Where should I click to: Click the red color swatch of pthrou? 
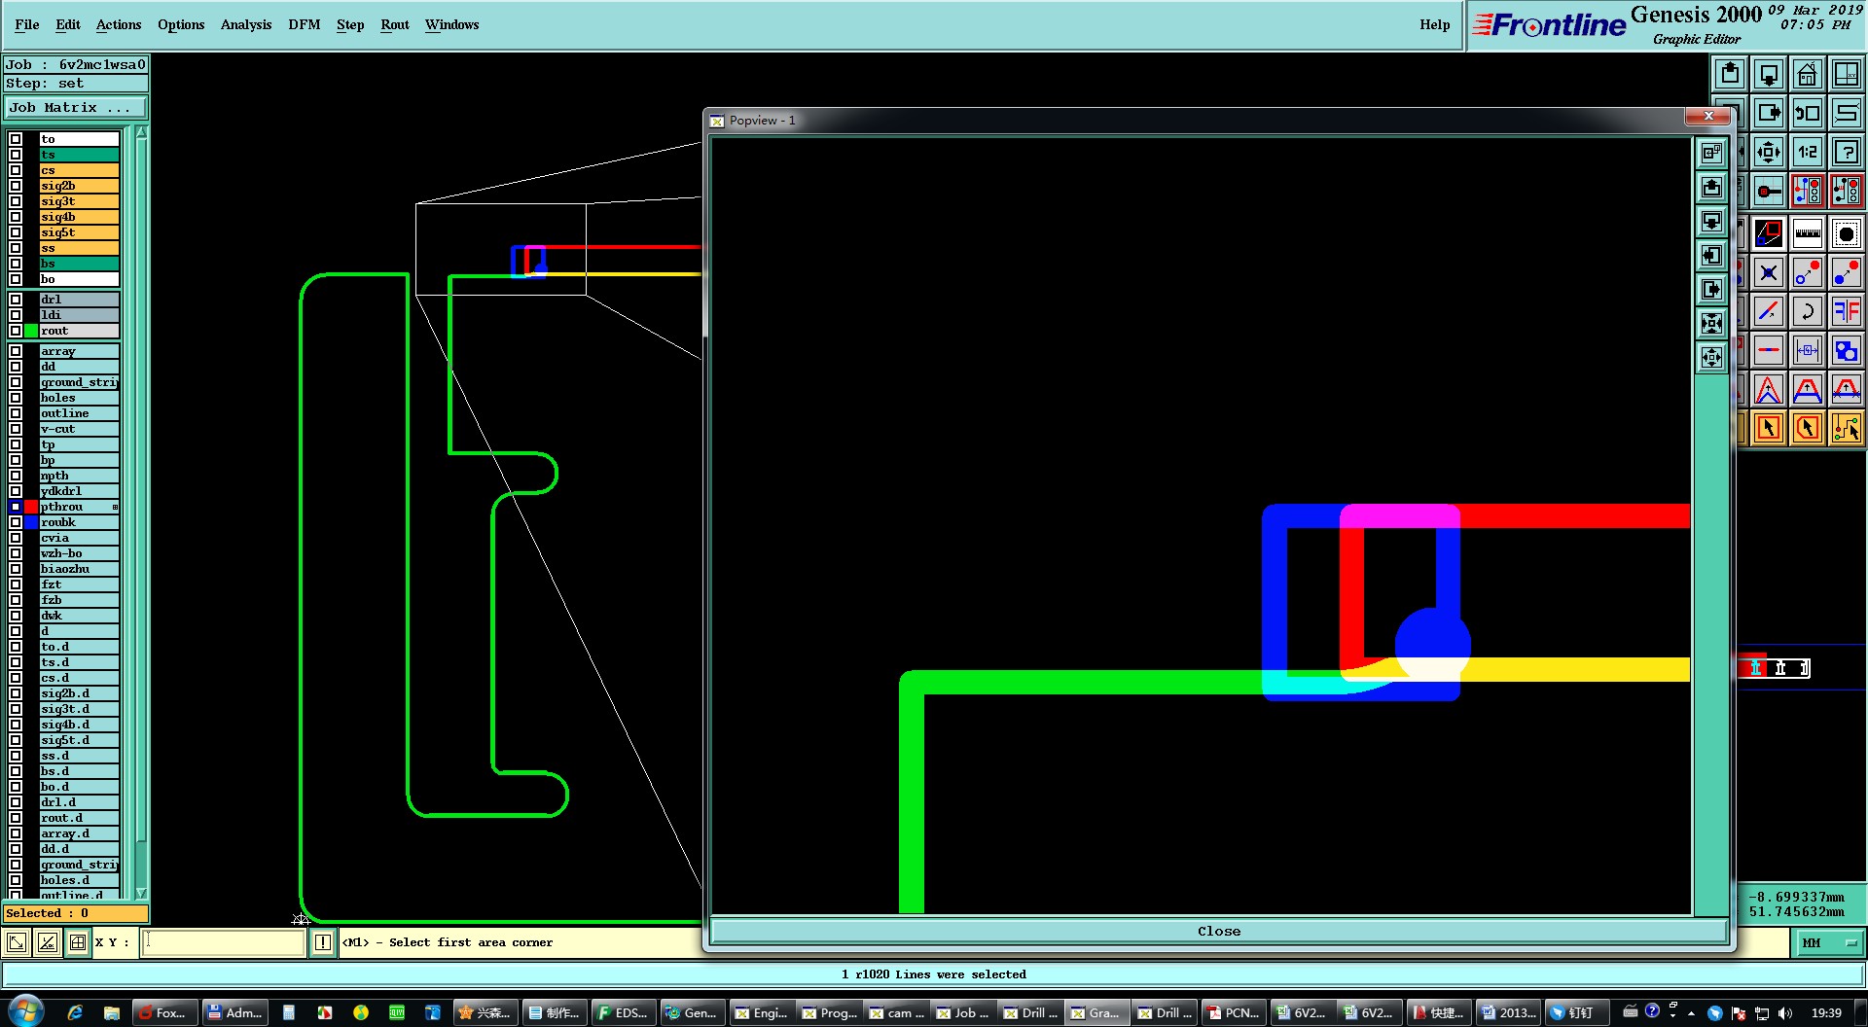31,507
